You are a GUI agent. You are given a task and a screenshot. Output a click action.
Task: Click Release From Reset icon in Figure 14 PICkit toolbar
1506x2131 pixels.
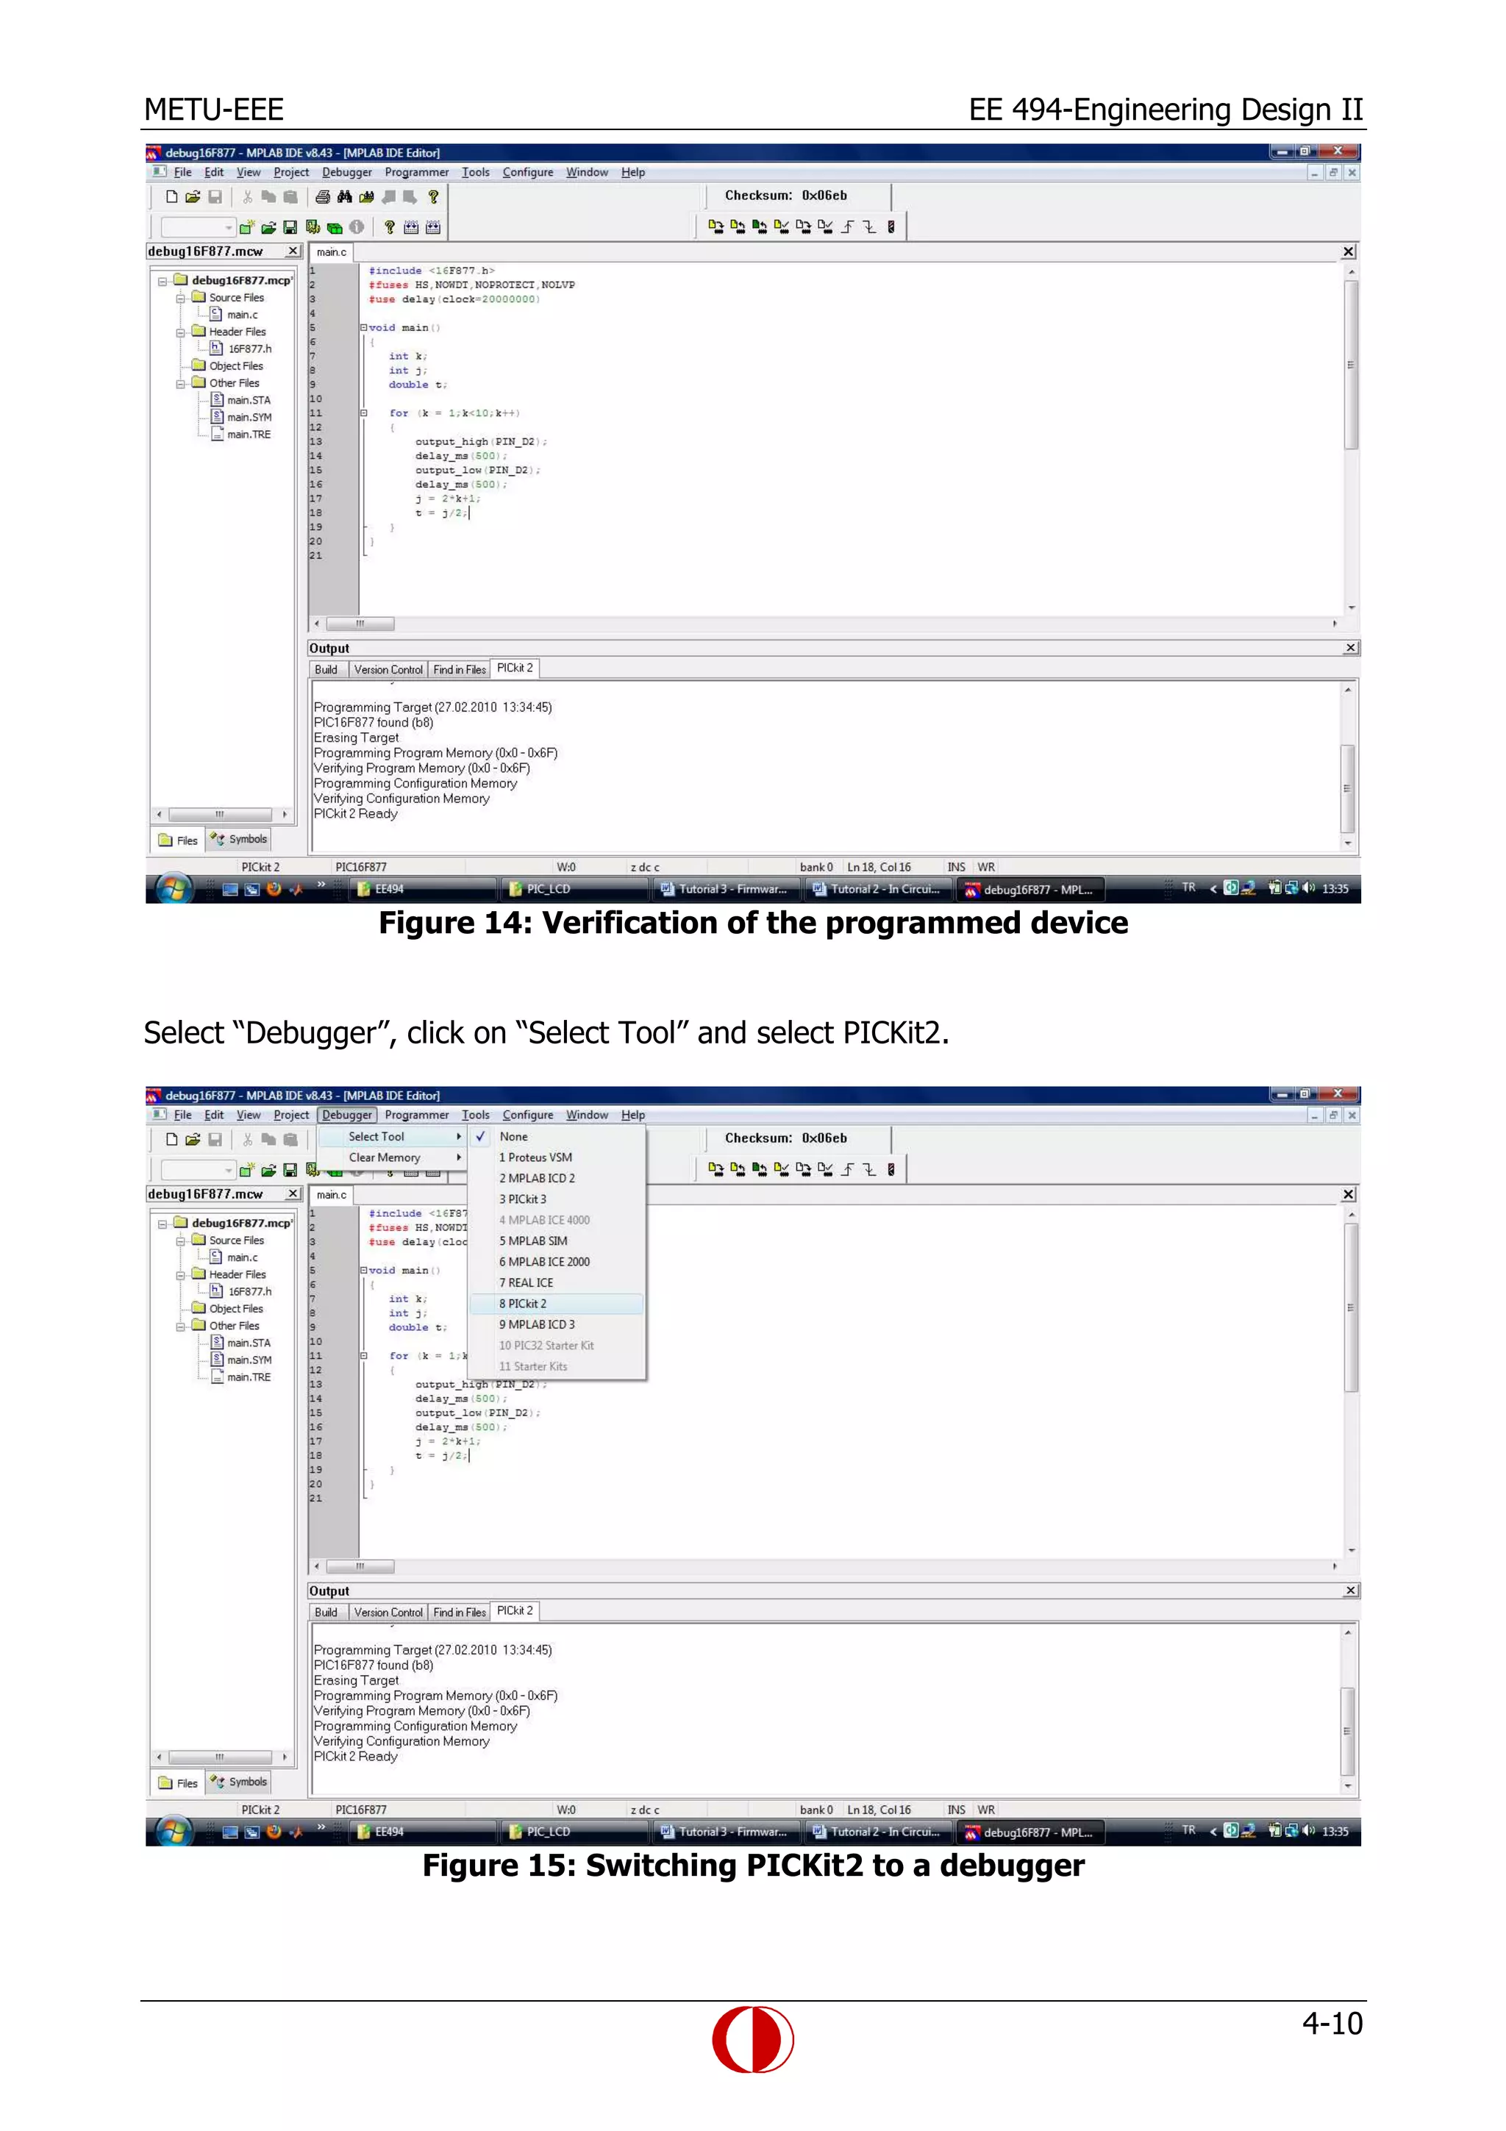[x=847, y=226]
